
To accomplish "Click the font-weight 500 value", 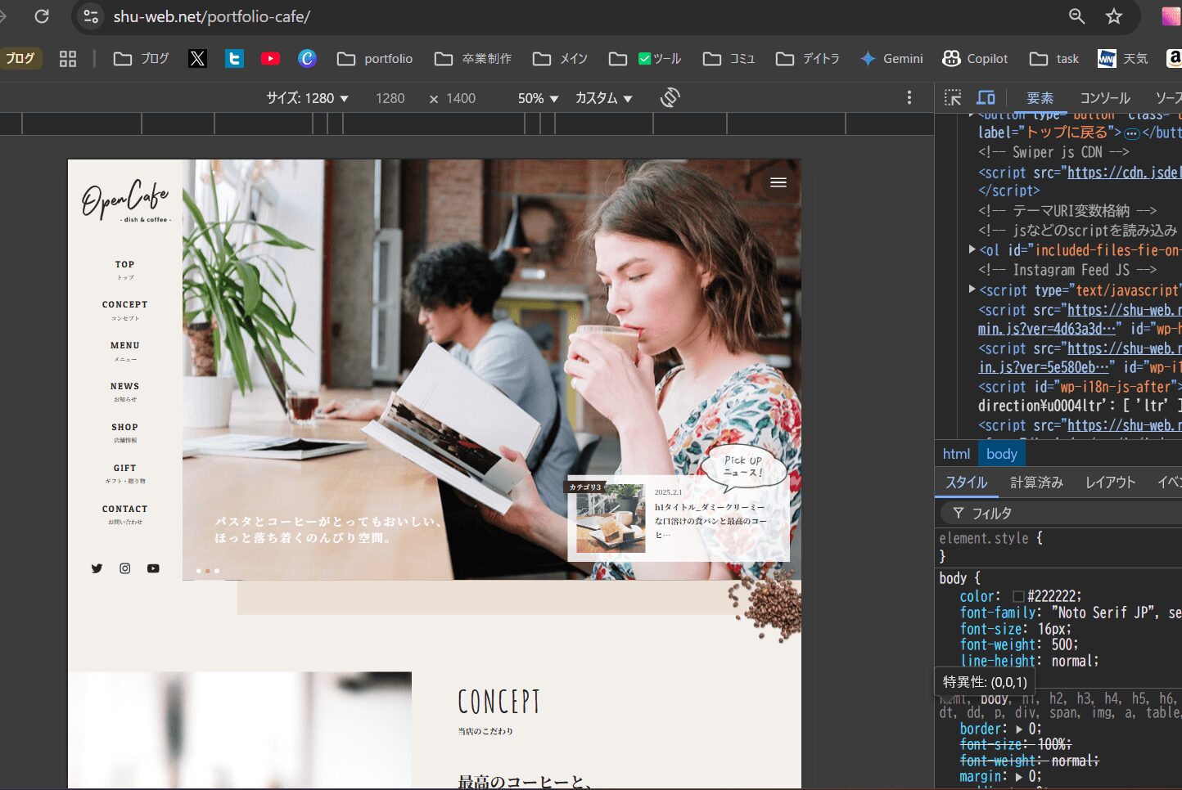I will [1062, 644].
